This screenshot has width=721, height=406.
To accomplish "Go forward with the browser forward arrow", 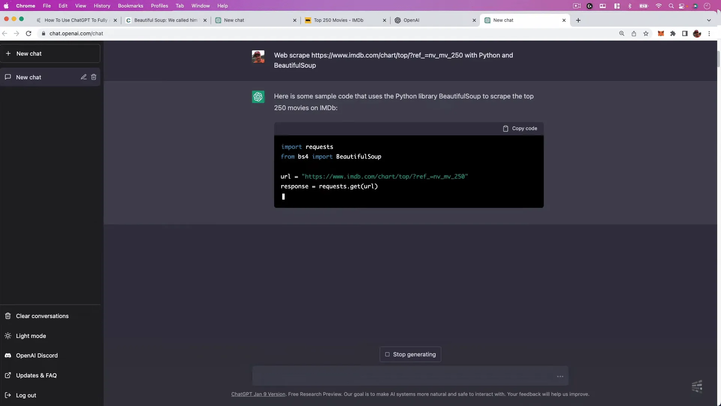I will pos(17,33).
